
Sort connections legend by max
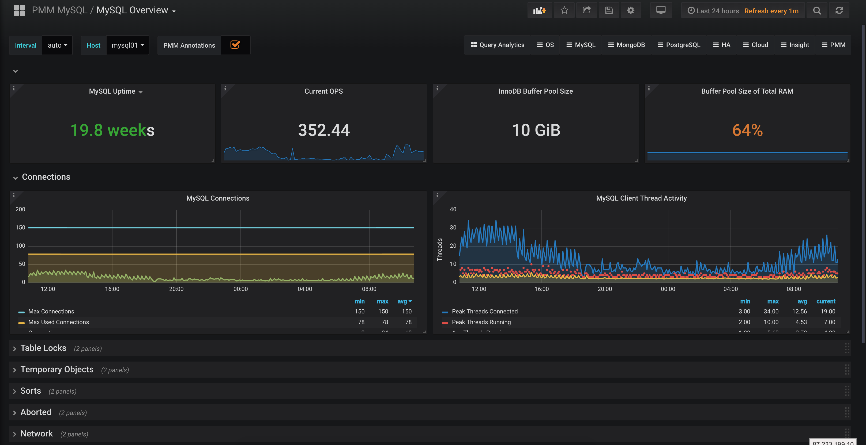pos(383,301)
